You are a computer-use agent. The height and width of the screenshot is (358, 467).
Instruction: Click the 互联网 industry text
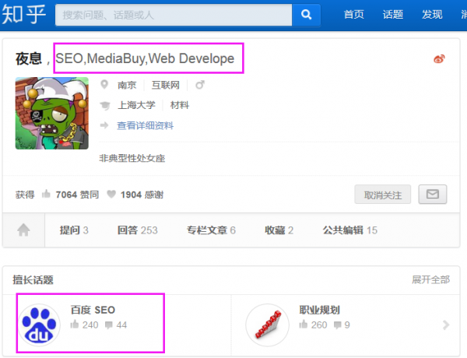tap(166, 85)
